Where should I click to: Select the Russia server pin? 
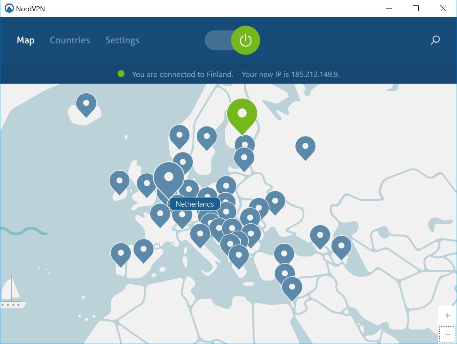305,148
